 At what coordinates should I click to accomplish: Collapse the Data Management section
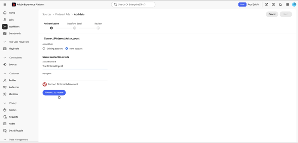point(5,139)
